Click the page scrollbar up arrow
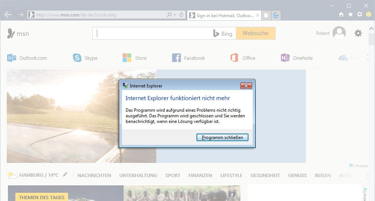 pyautogui.click(x=371, y=29)
